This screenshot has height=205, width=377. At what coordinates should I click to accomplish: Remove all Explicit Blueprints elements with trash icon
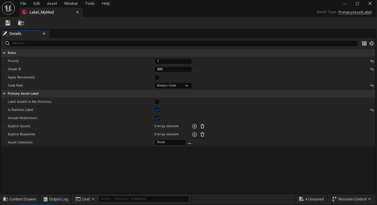coord(203,134)
